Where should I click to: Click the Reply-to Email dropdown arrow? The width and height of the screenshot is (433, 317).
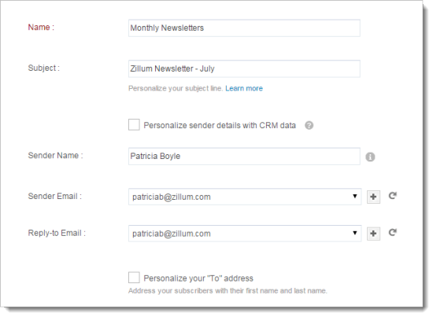(355, 233)
